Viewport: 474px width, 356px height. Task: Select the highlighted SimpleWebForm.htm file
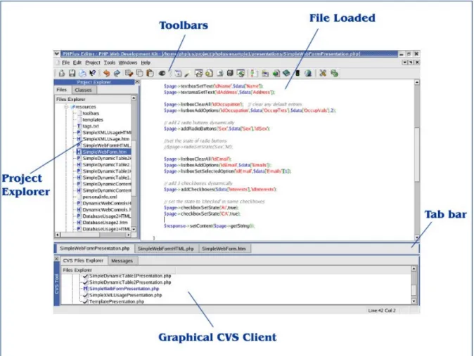pos(105,152)
